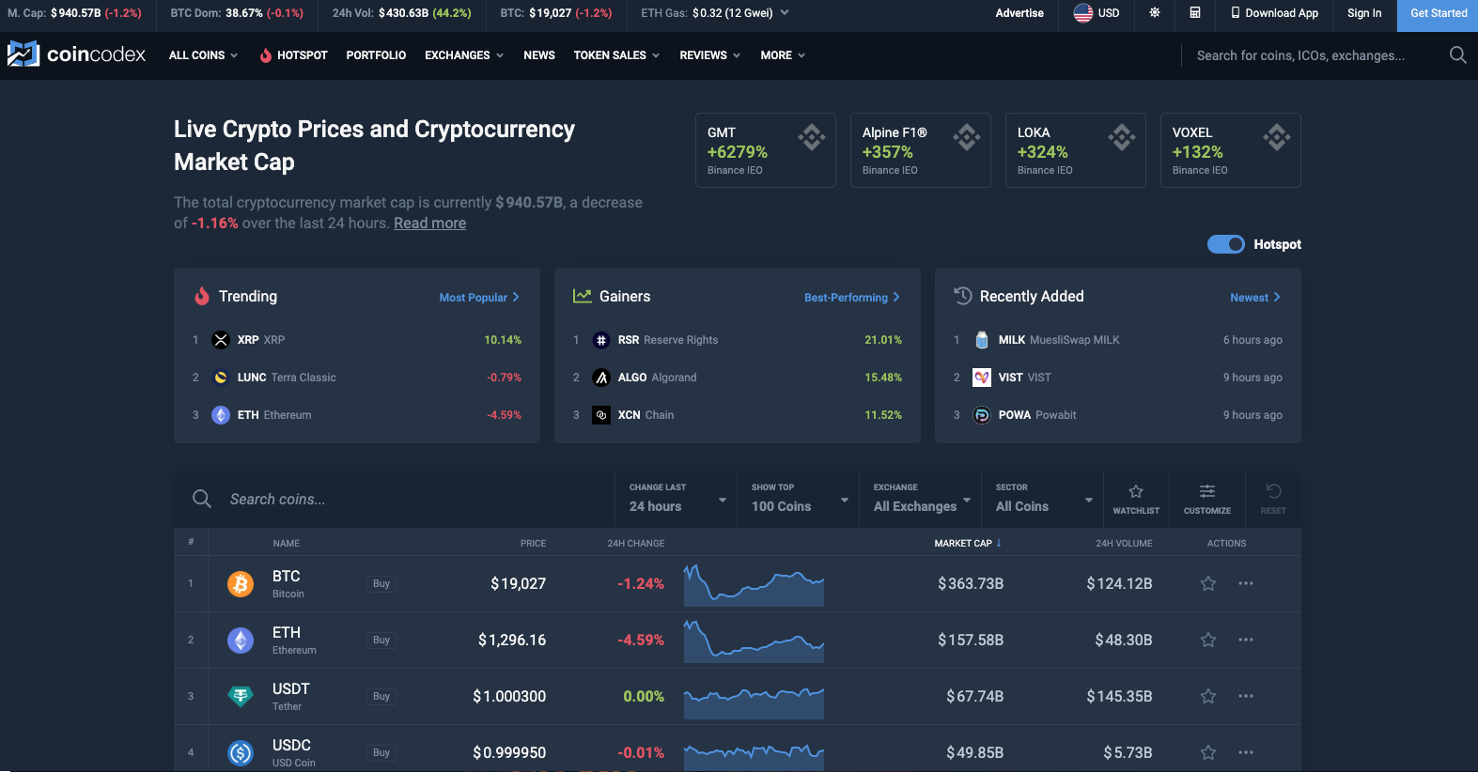Click the ALGO Algorand icon
The height and width of the screenshot is (772, 1478).
(601, 378)
